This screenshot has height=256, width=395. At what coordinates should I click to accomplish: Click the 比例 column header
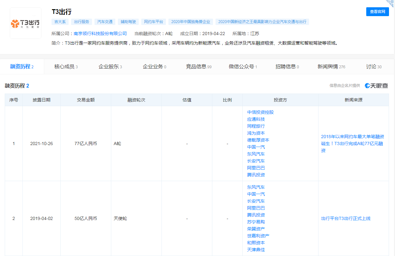pyautogui.click(x=227, y=100)
